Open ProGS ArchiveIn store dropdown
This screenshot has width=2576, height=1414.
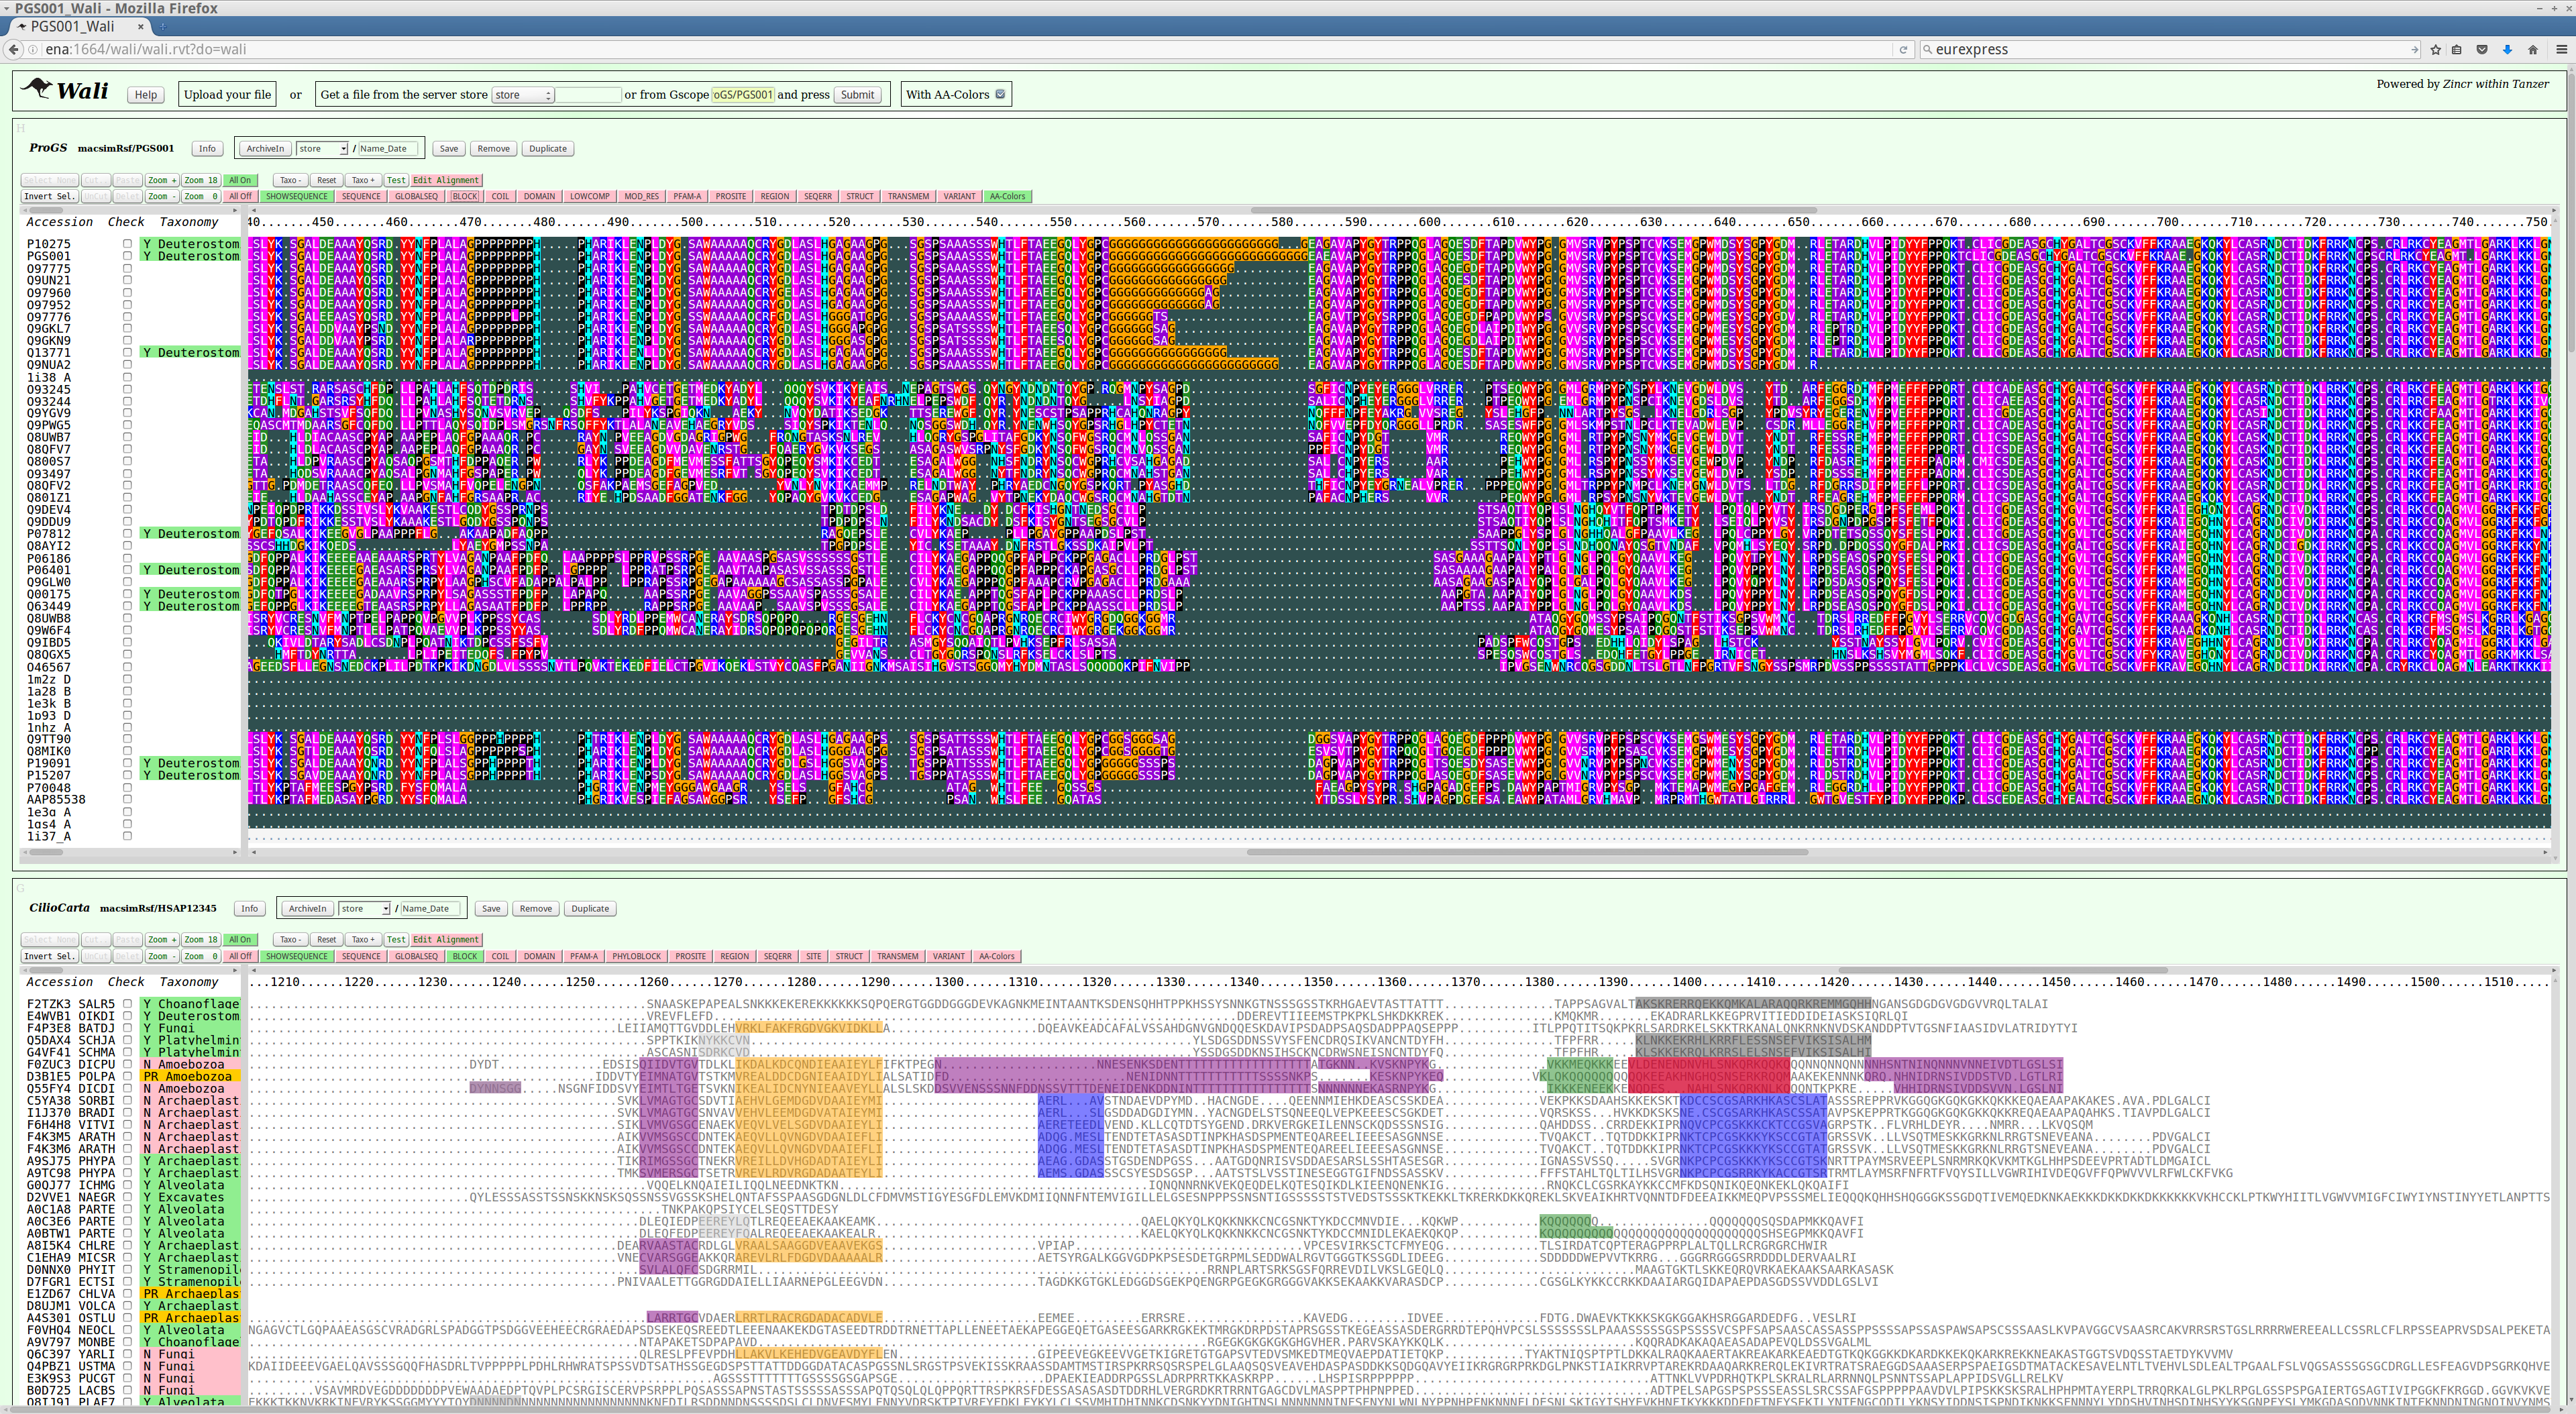pos(321,148)
